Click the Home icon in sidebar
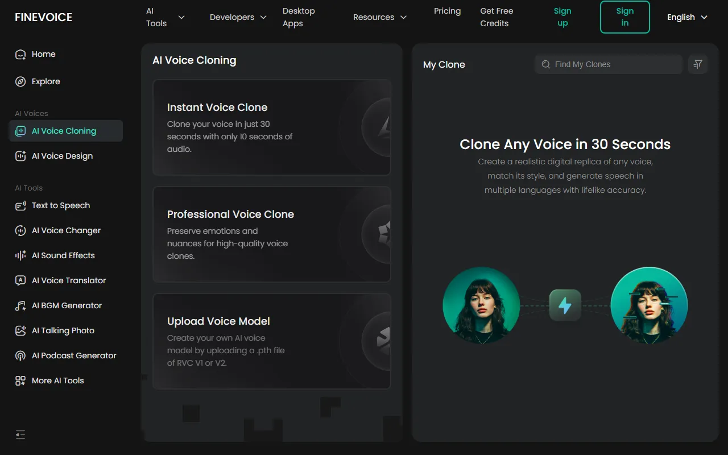This screenshot has height=455, width=728. (x=20, y=55)
